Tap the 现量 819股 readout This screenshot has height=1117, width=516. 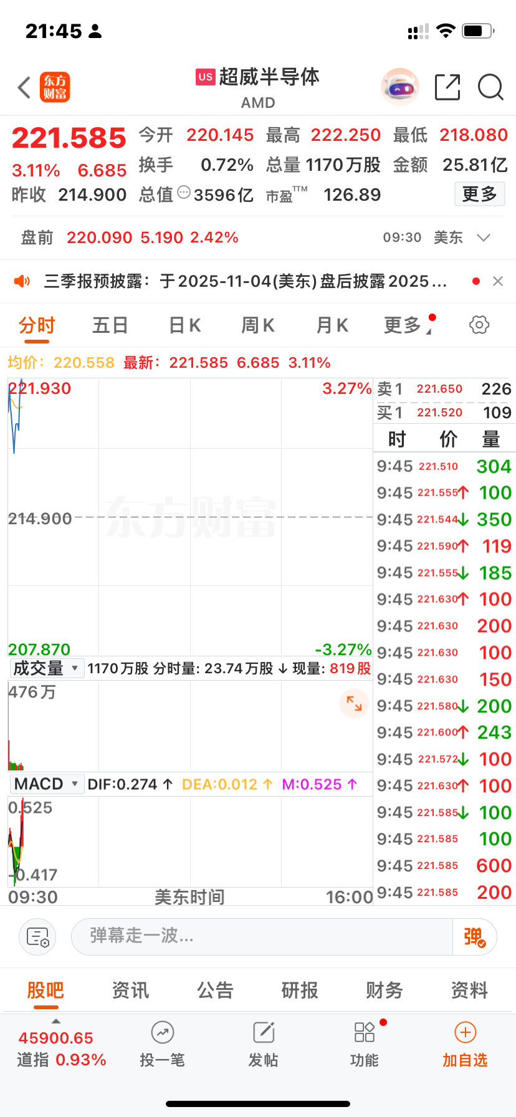click(x=332, y=669)
